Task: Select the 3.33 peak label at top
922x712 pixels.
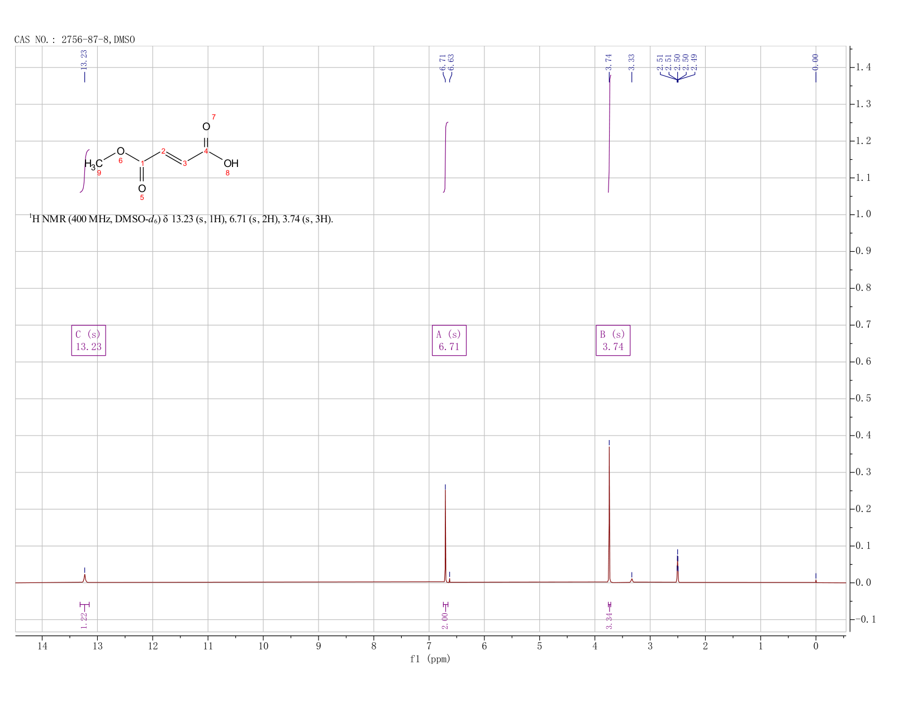Action: pos(631,62)
